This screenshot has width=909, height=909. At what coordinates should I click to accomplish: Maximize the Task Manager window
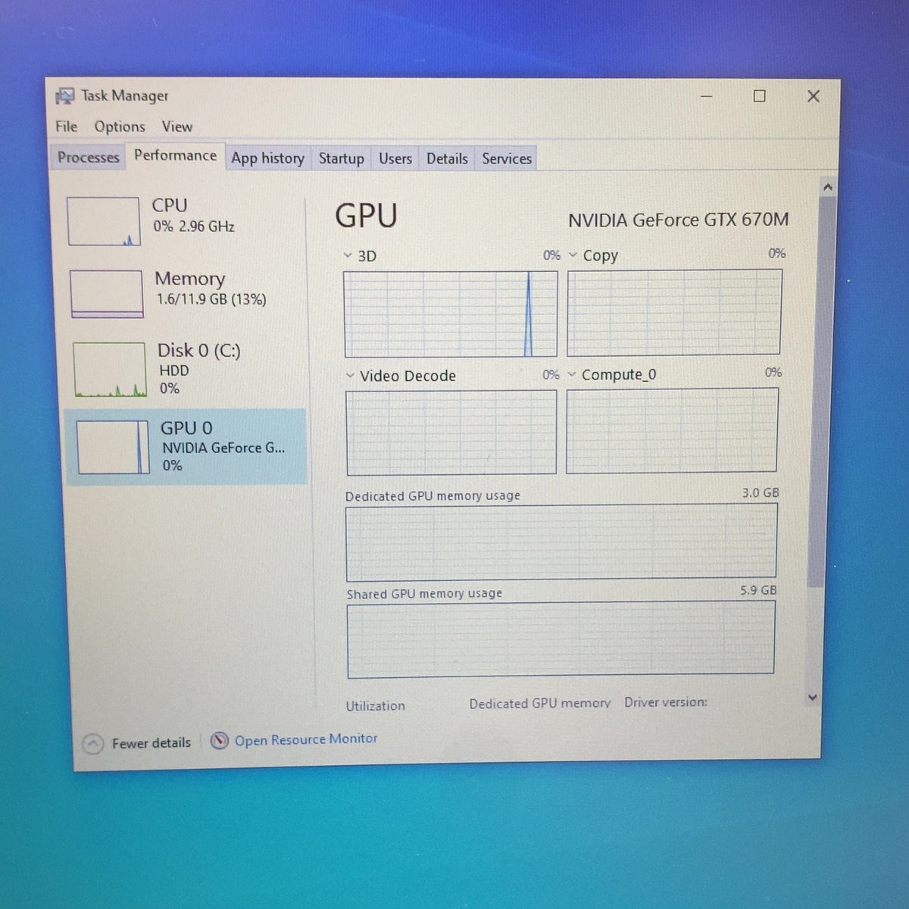tap(760, 96)
